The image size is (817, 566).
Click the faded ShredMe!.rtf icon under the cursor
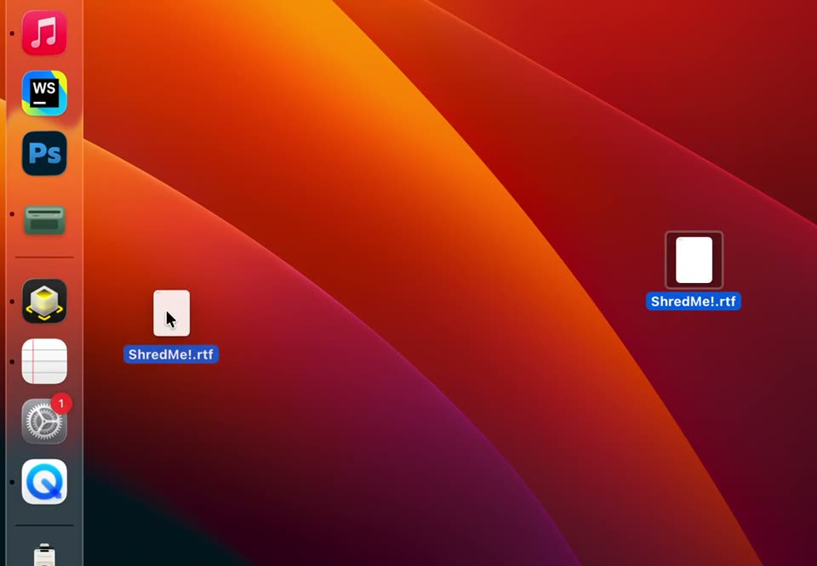tap(171, 314)
